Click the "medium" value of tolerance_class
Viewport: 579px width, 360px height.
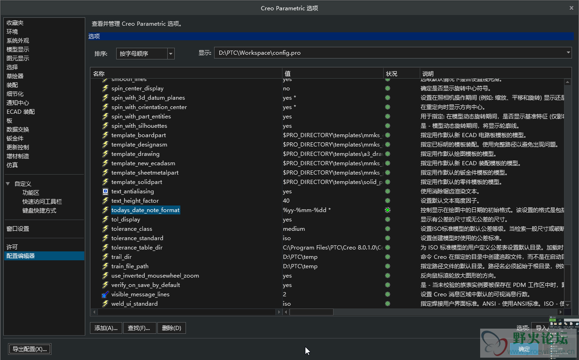coord(294,229)
